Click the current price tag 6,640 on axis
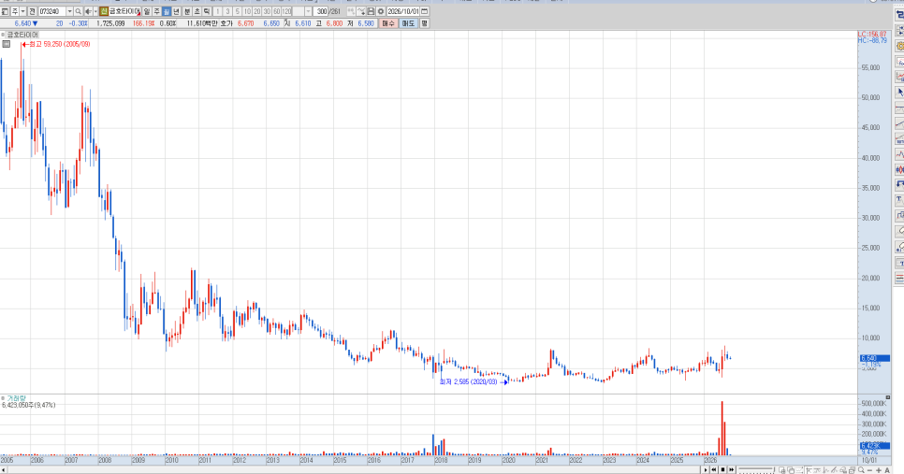Screen dimensions: 904x474 point(874,358)
